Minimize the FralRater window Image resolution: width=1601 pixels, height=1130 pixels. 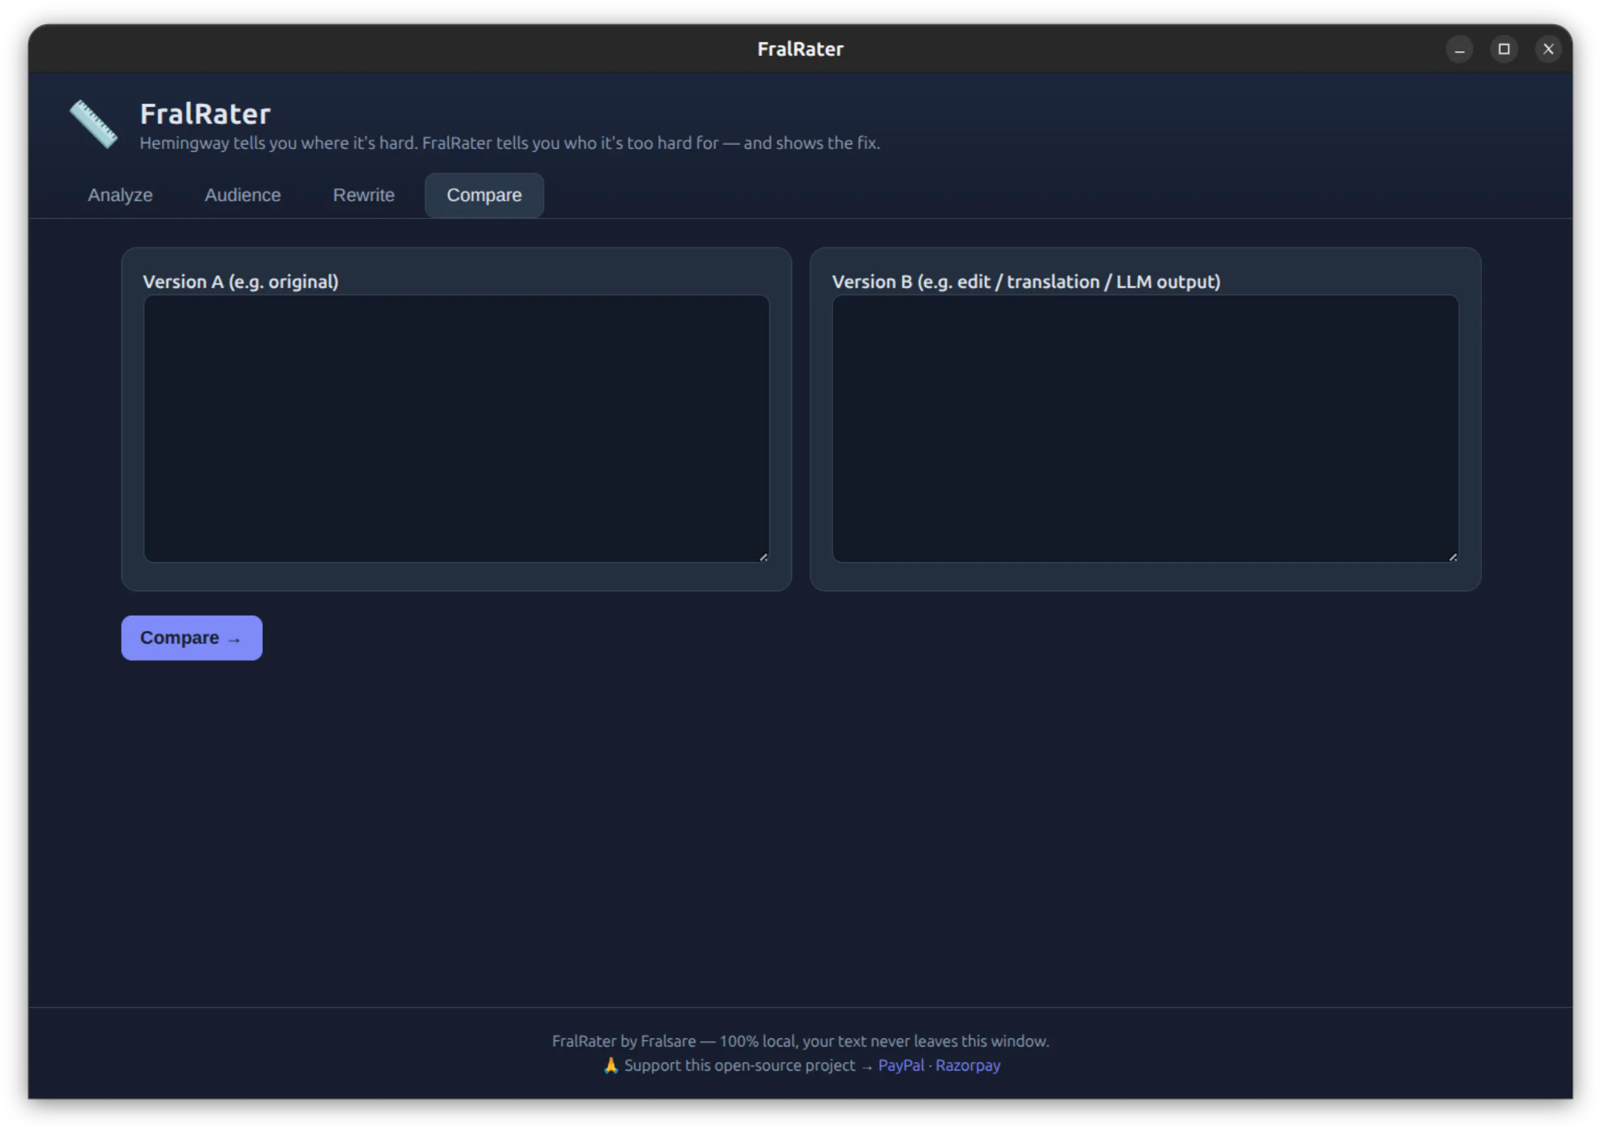(x=1458, y=50)
